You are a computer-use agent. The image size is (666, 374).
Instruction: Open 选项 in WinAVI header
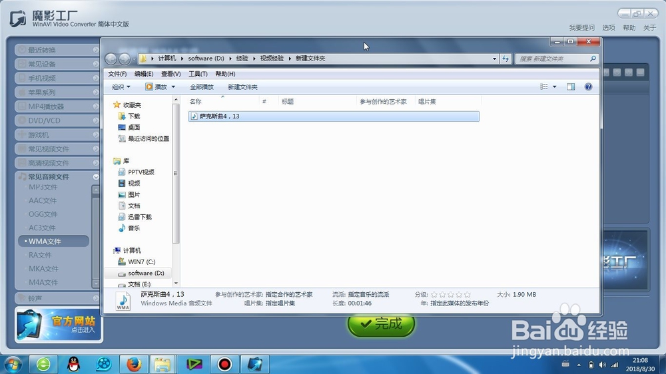pos(609,27)
